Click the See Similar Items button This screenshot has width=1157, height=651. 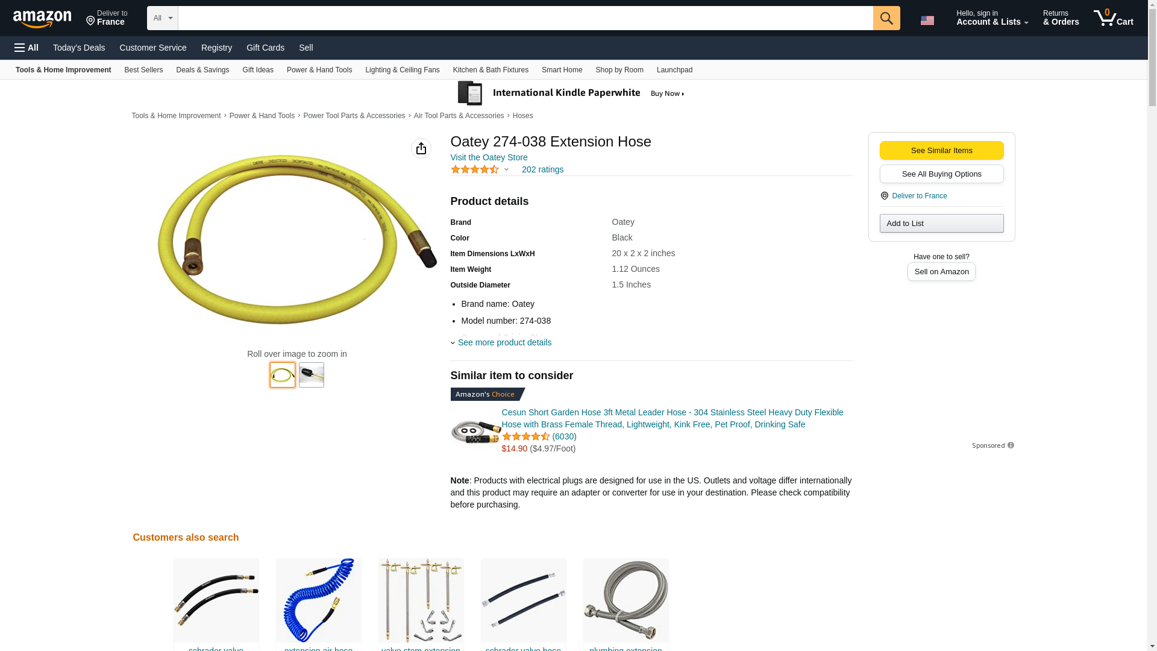point(941,151)
